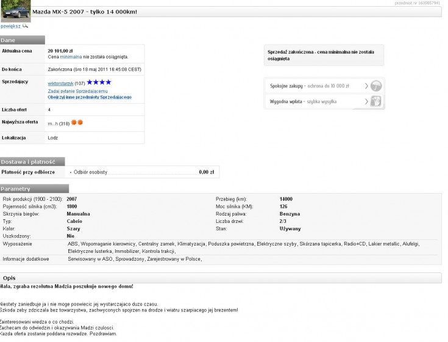Click the blue seller rating stars
Image resolution: width=448 pixels, height=342 pixels.
99,82
